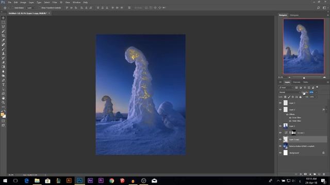Close the Untitled-1 document tab
330x185 pixels.
[49, 13]
